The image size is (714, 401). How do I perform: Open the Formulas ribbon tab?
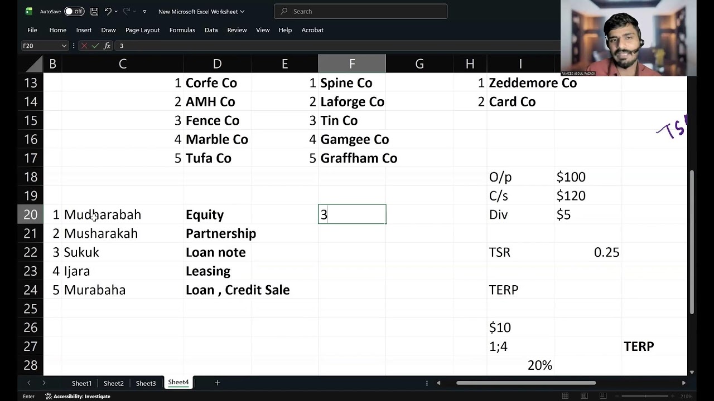182,30
